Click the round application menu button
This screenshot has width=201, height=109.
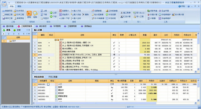(x=4, y=4)
